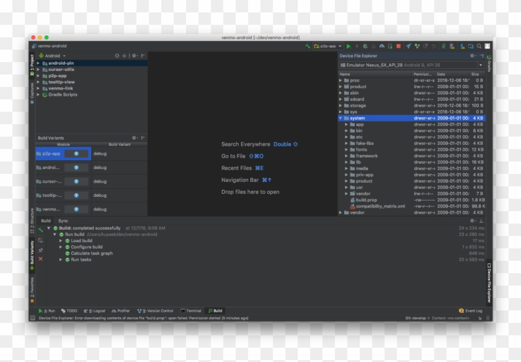
Task: Click the green Run app button
Action: click(349, 46)
